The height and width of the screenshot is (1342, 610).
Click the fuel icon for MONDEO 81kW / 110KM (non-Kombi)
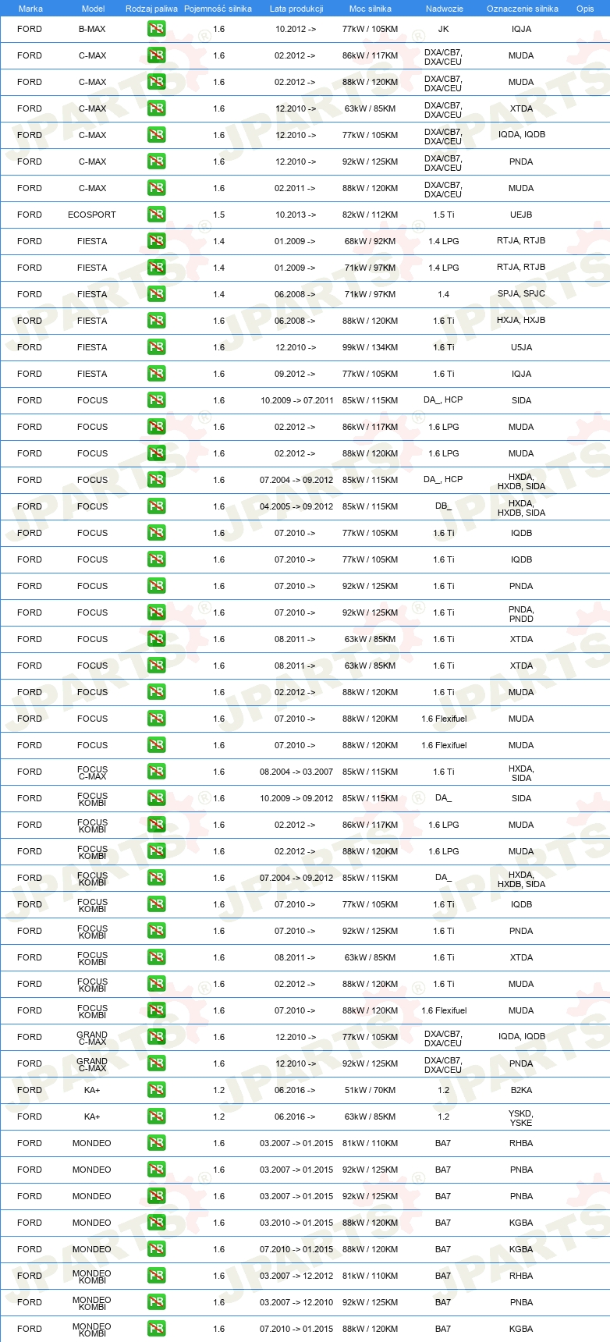[x=156, y=1143]
